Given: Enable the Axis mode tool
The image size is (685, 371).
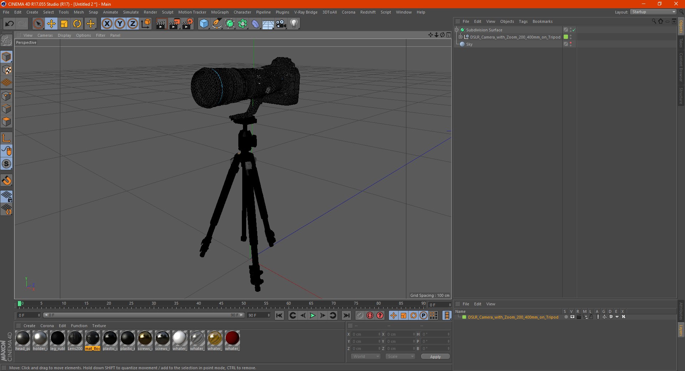Looking at the screenshot, I should click(x=6, y=138).
